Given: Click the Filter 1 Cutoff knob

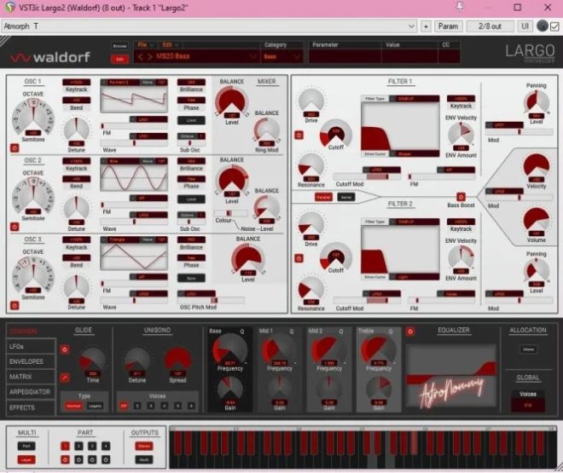Looking at the screenshot, I should point(336,134).
